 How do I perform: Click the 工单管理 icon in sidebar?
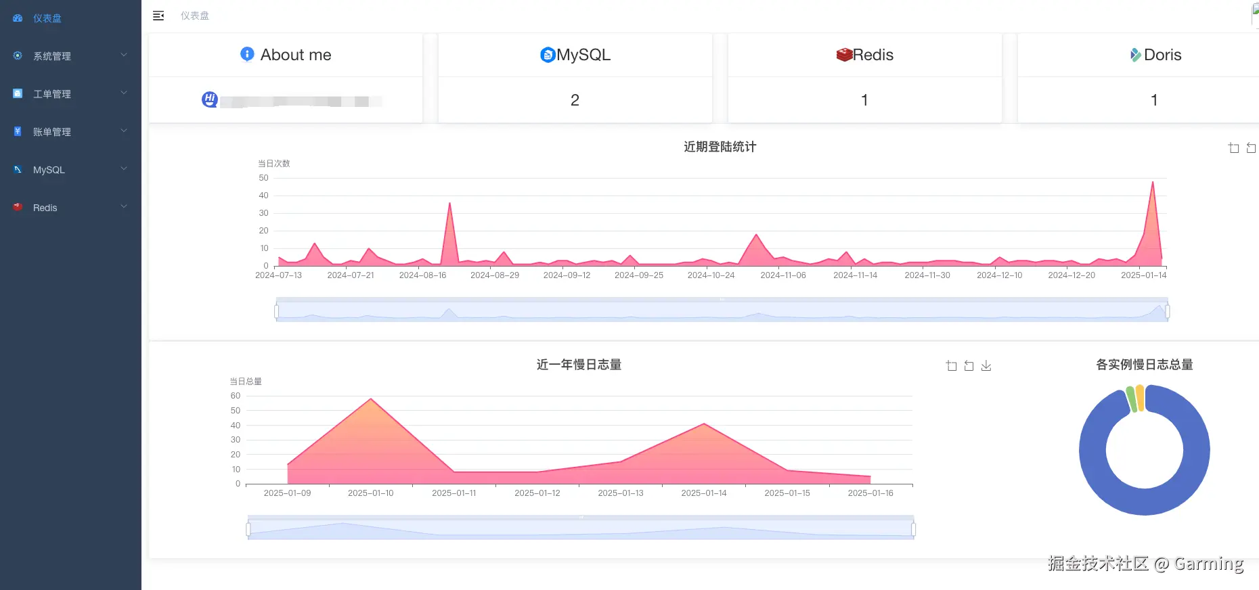tap(18, 93)
